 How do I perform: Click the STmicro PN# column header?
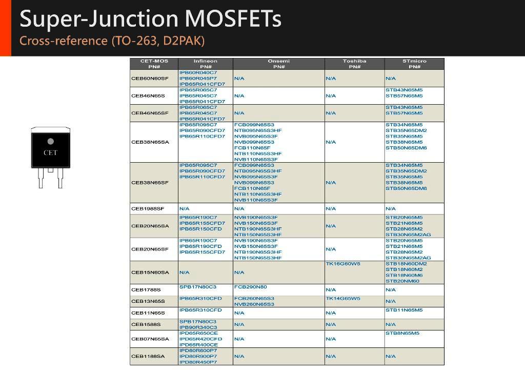(x=414, y=64)
